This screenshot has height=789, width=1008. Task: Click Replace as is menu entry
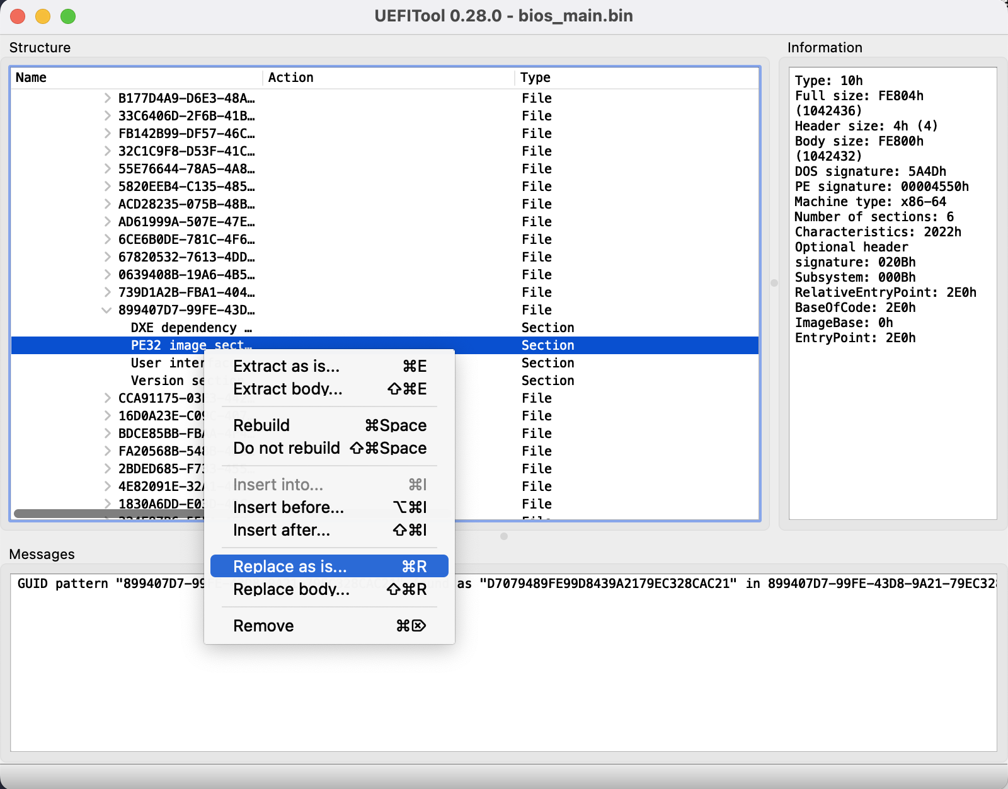329,566
